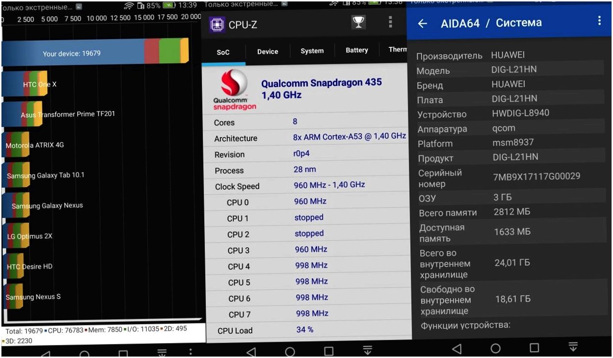Tap CPU Load value '34 %'
Image resolution: width=613 pixels, height=358 pixels.
[x=305, y=330]
